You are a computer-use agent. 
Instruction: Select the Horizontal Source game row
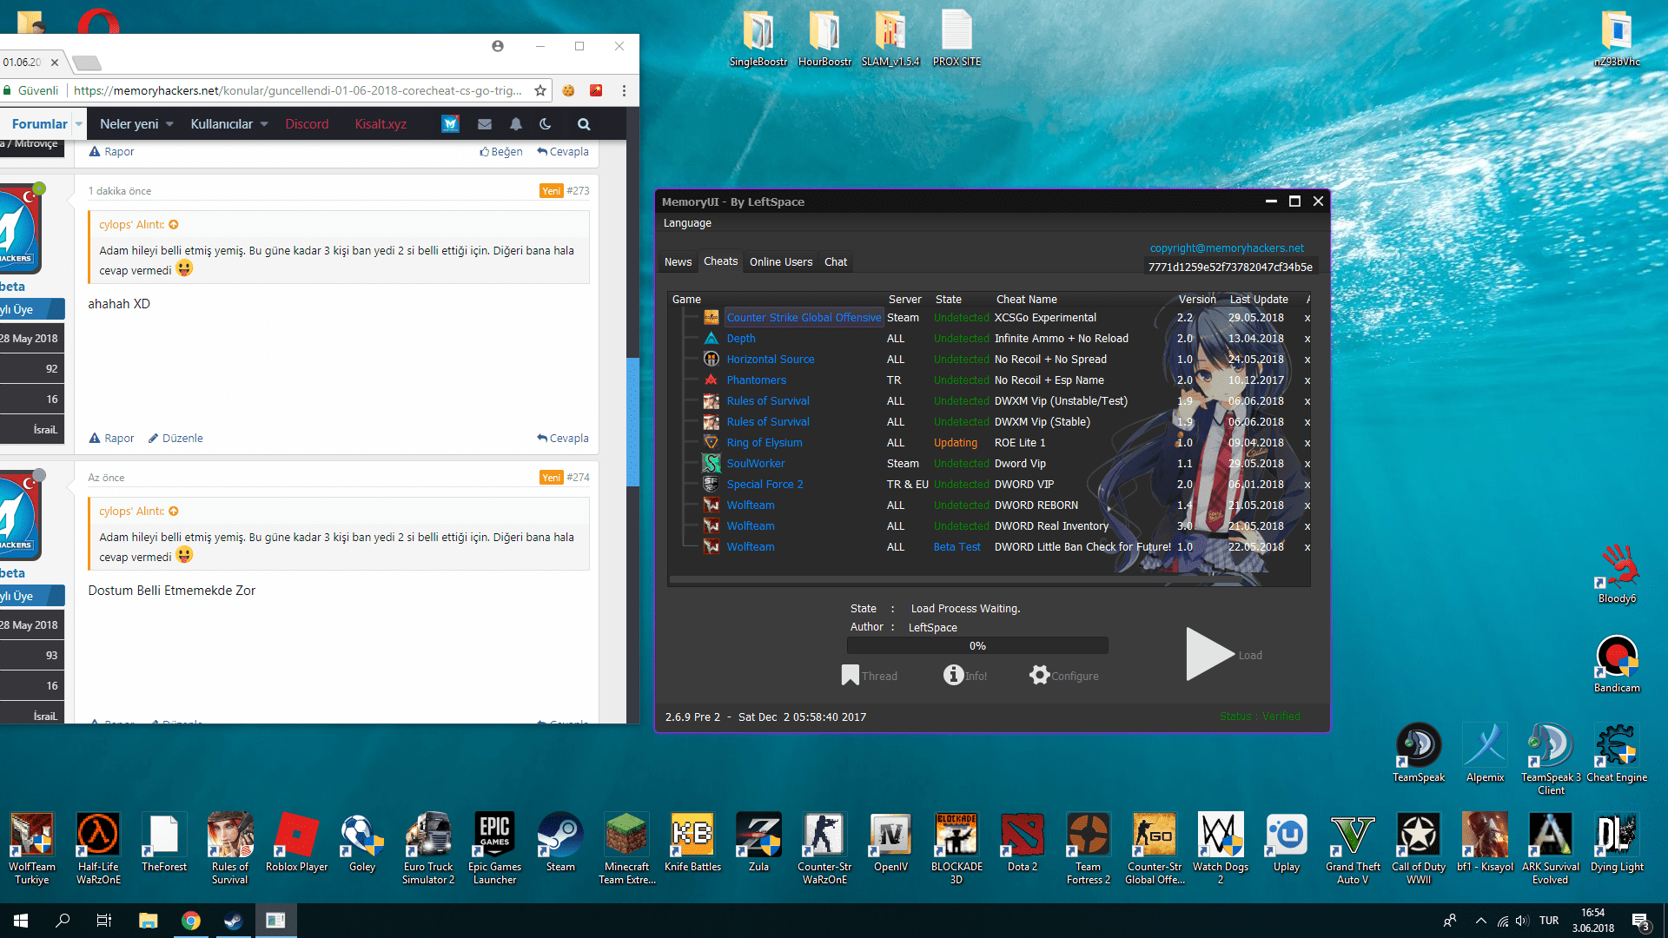click(990, 360)
